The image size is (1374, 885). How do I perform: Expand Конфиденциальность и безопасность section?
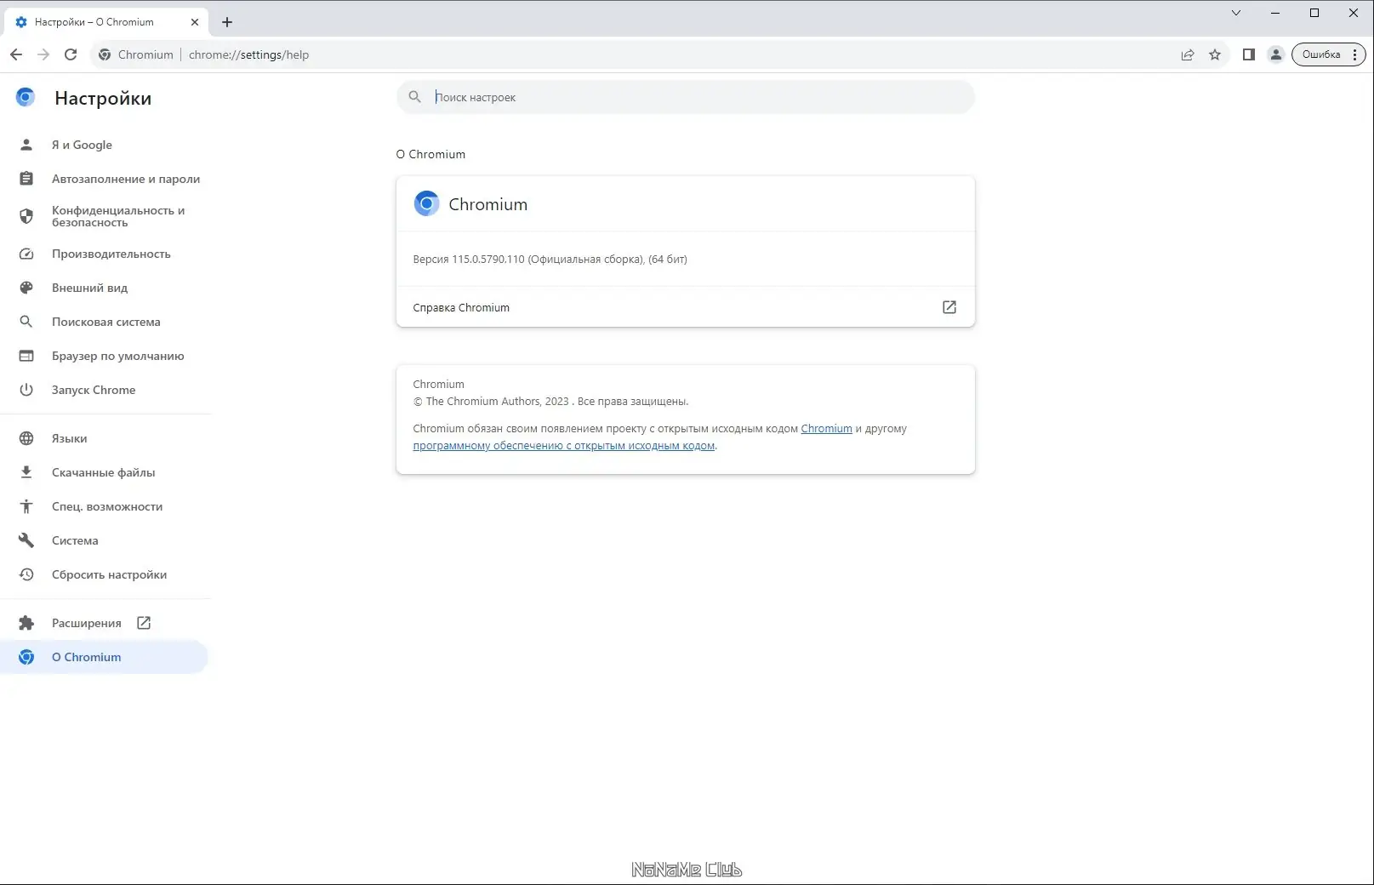click(x=118, y=216)
